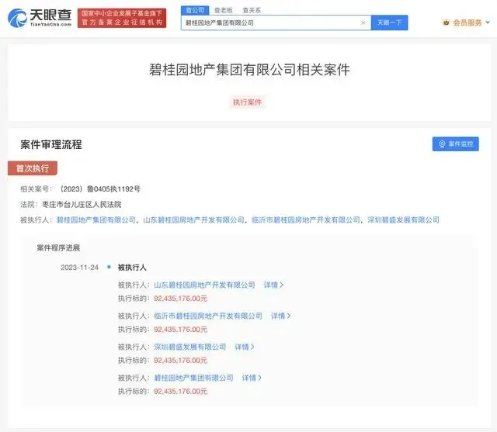Select the 查公司 search tab

[195, 10]
